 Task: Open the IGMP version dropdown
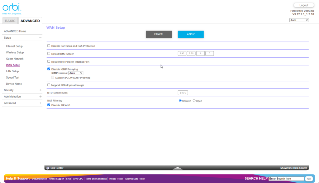pos(76,73)
